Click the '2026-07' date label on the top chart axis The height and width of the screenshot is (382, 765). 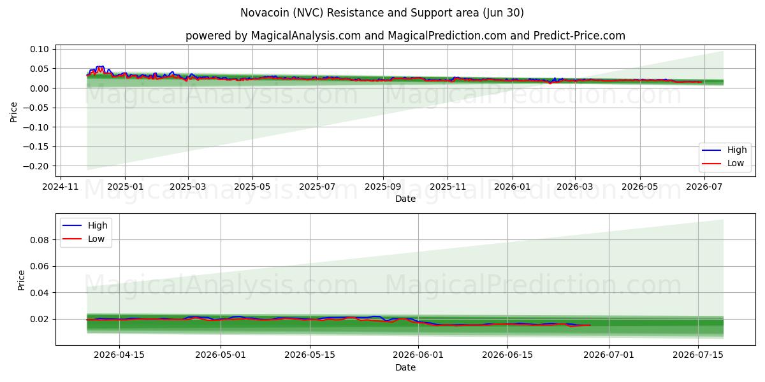tap(704, 187)
